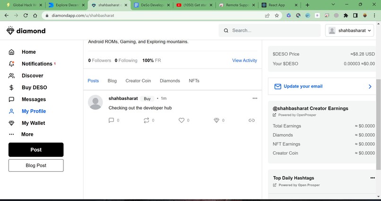This screenshot has width=381, height=201.
Task: Click the $DESO Price value text
Action: [363, 54]
